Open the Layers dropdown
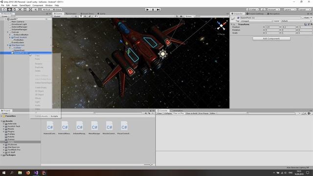This screenshot has height=176, width=313. [x=290, y=10]
